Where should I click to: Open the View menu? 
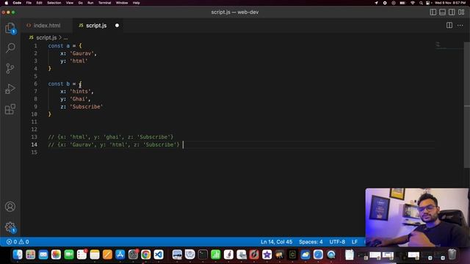click(x=70, y=3)
